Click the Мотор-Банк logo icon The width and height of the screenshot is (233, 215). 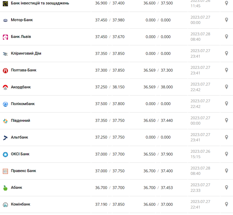click(x=5, y=20)
